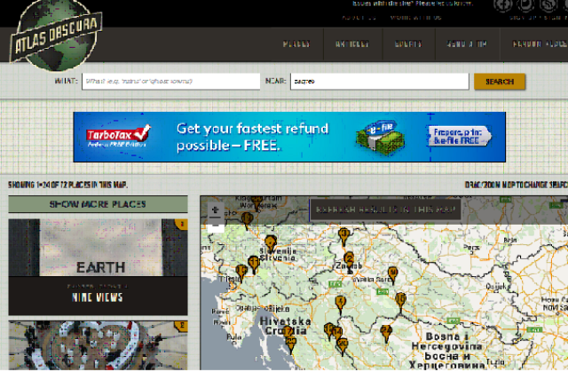Image resolution: width=568 pixels, height=372 pixels.
Task: Open the Nine Views Earth thumbnail
Action: pyautogui.click(x=98, y=248)
